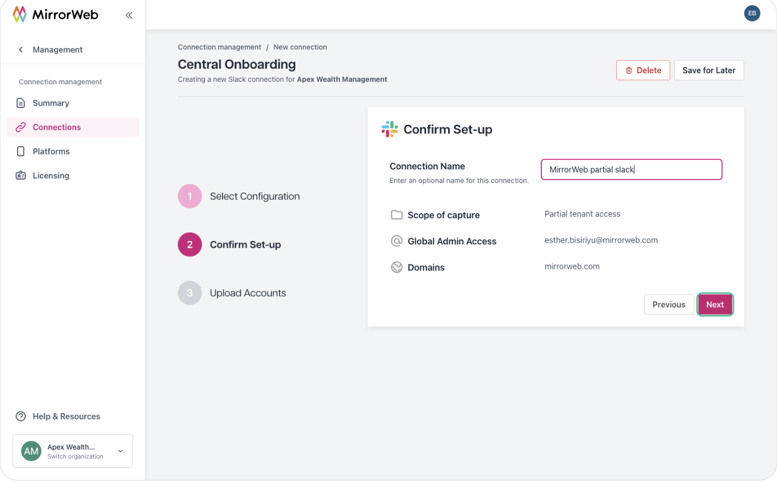Click the AM organization avatar
This screenshot has width=777, height=482.
tap(31, 451)
